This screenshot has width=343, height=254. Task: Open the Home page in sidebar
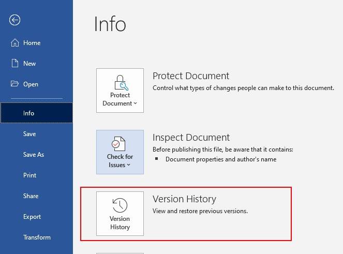click(37, 42)
